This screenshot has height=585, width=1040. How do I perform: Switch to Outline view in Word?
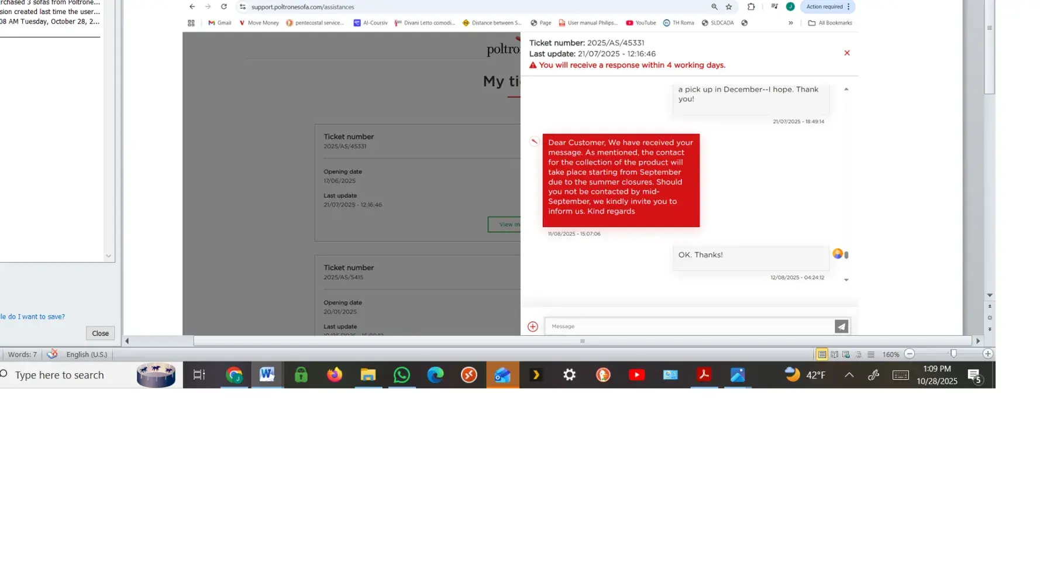point(858,354)
